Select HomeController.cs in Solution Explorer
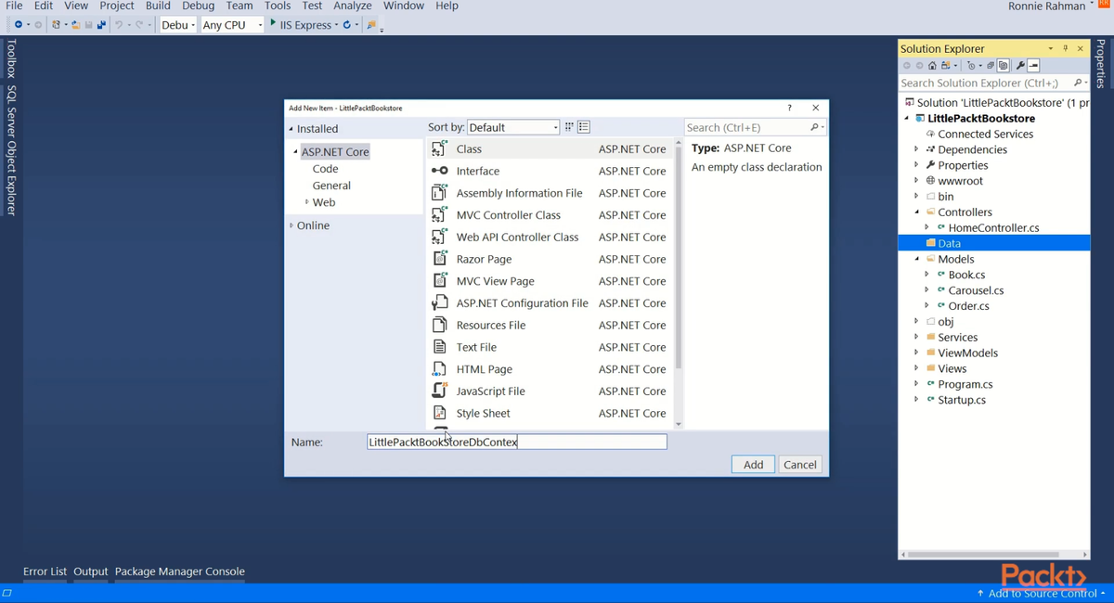The width and height of the screenshot is (1114, 603). 993,227
